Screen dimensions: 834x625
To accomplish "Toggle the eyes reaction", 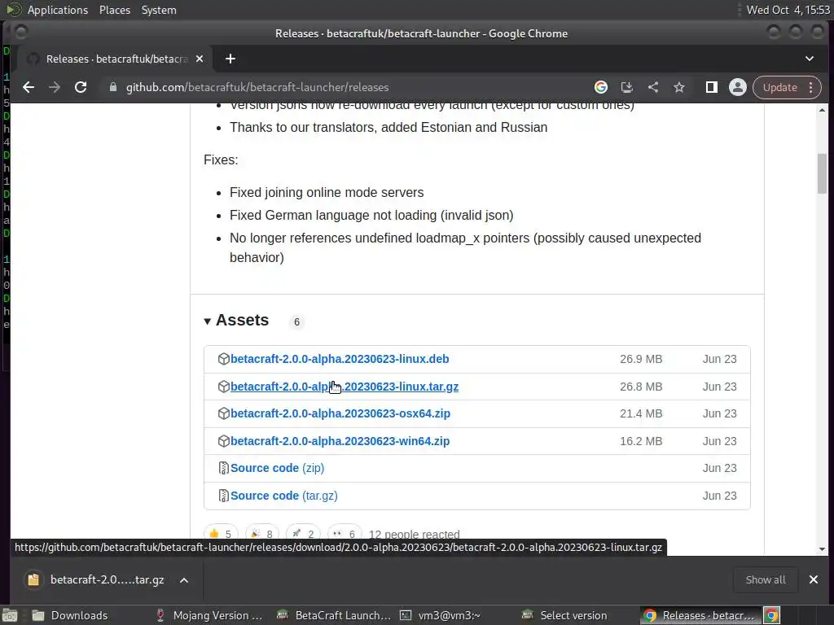I will [x=345, y=534].
